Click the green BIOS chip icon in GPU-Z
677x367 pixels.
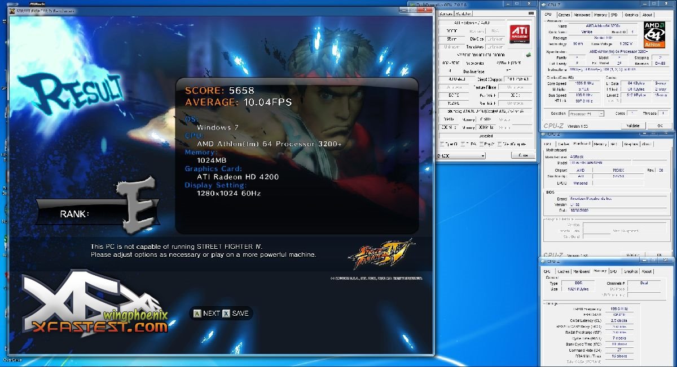(x=529, y=55)
